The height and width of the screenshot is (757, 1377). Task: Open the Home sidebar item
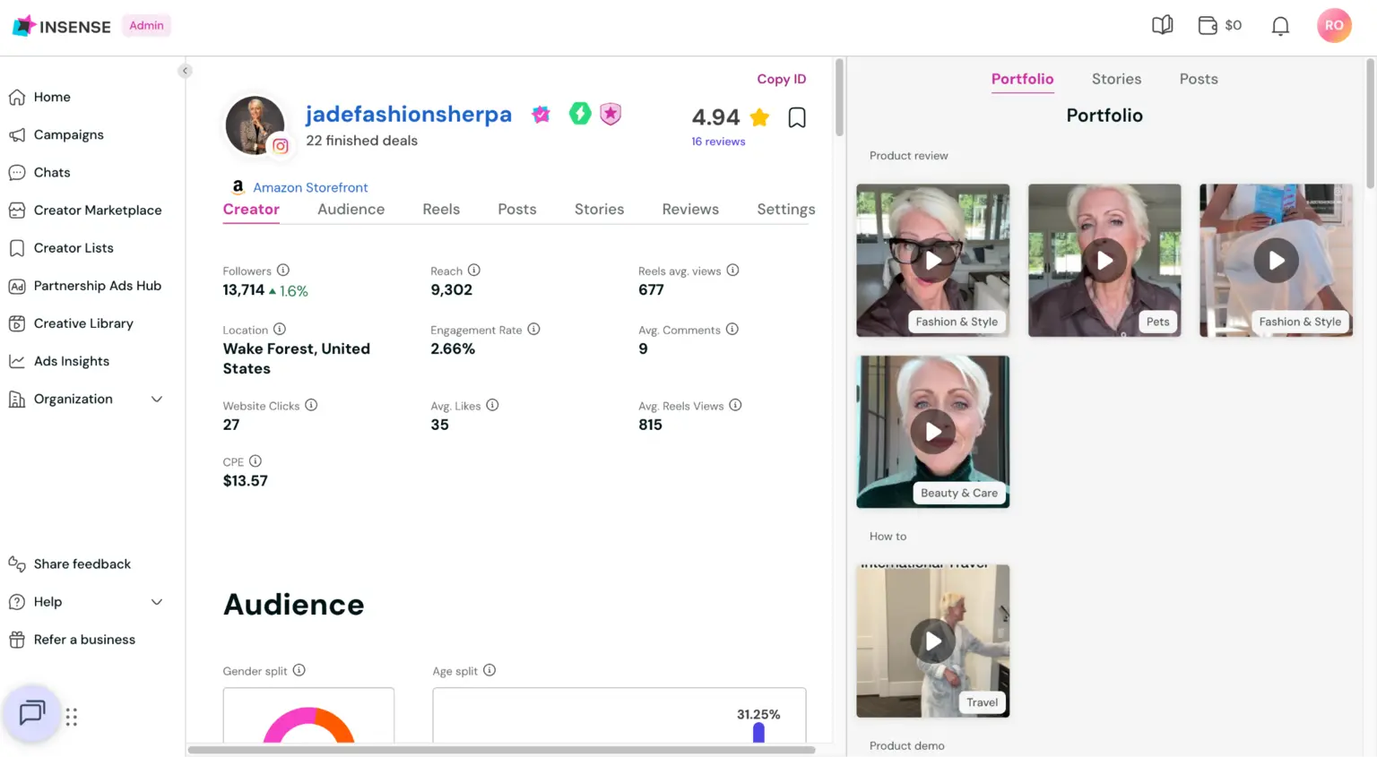tap(52, 97)
